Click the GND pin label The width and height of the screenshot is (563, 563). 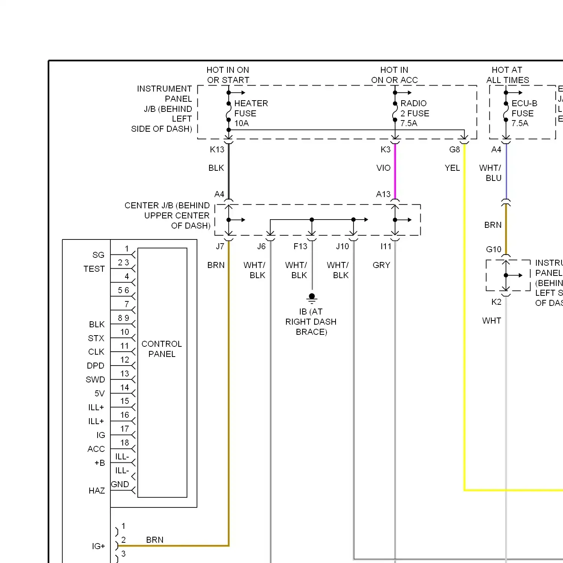[120, 485]
